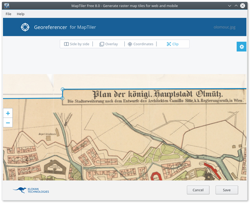
Task: Click the 'Georeferencer' header title
Action: 51,27
